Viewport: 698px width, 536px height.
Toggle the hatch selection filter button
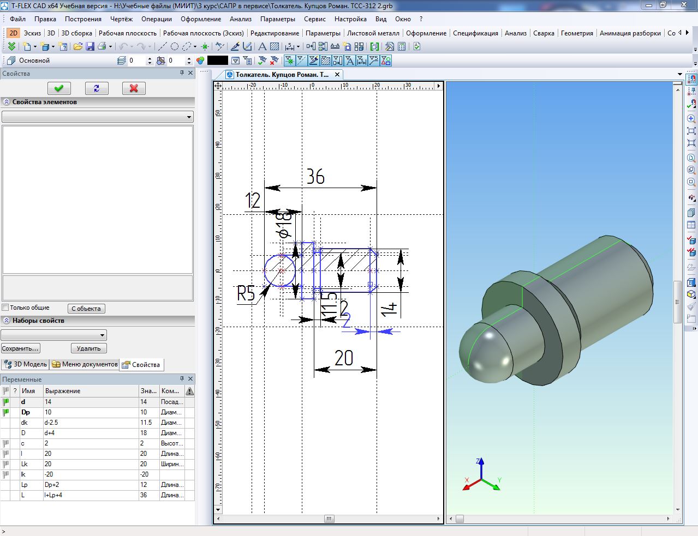[326, 61]
